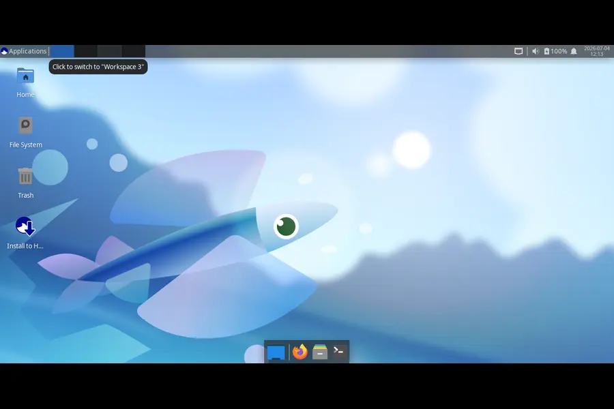Click Show Desktop in the dock
The width and height of the screenshot is (614, 409).
click(276, 352)
